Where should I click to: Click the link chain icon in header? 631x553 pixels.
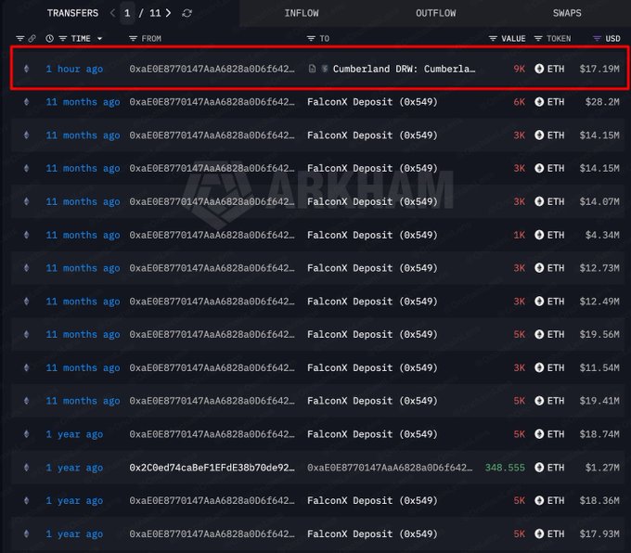click(32, 39)
